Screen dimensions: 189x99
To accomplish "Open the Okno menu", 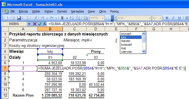I will [x=103, y=11].
